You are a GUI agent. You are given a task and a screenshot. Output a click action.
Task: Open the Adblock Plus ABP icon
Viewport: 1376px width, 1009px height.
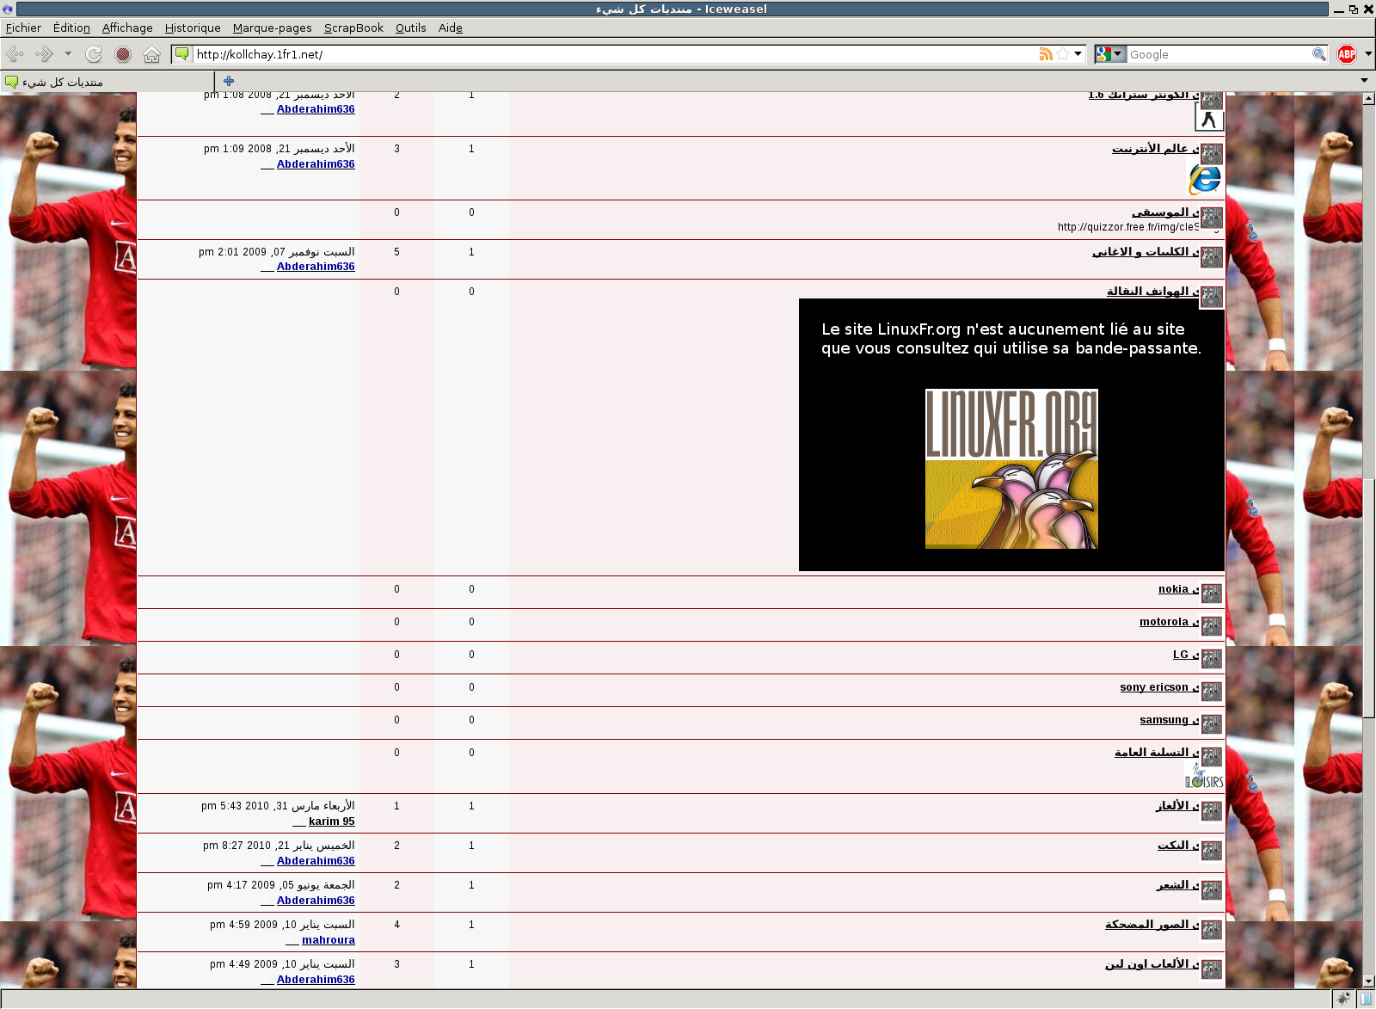[x=1347, y=54]
